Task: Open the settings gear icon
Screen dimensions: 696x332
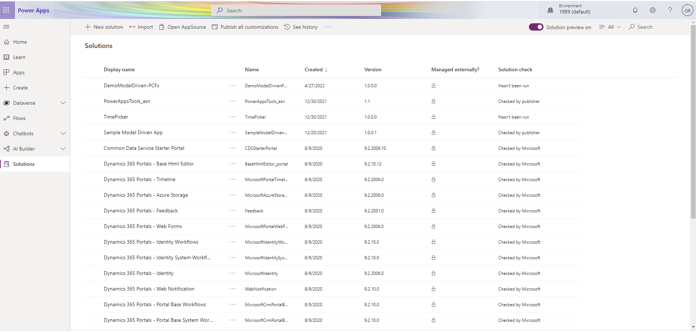Action: [x=652, y=10]
